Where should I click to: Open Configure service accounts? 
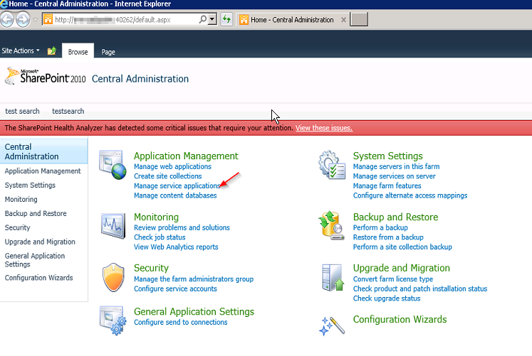(x=175, y=288)
